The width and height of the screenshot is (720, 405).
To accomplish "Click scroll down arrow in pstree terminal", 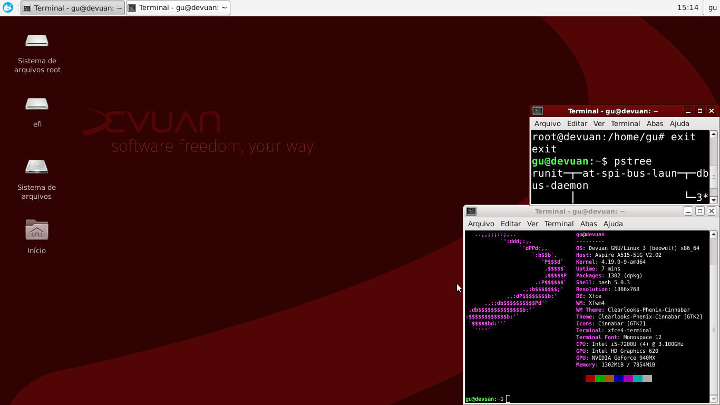I will pos(714,200).
